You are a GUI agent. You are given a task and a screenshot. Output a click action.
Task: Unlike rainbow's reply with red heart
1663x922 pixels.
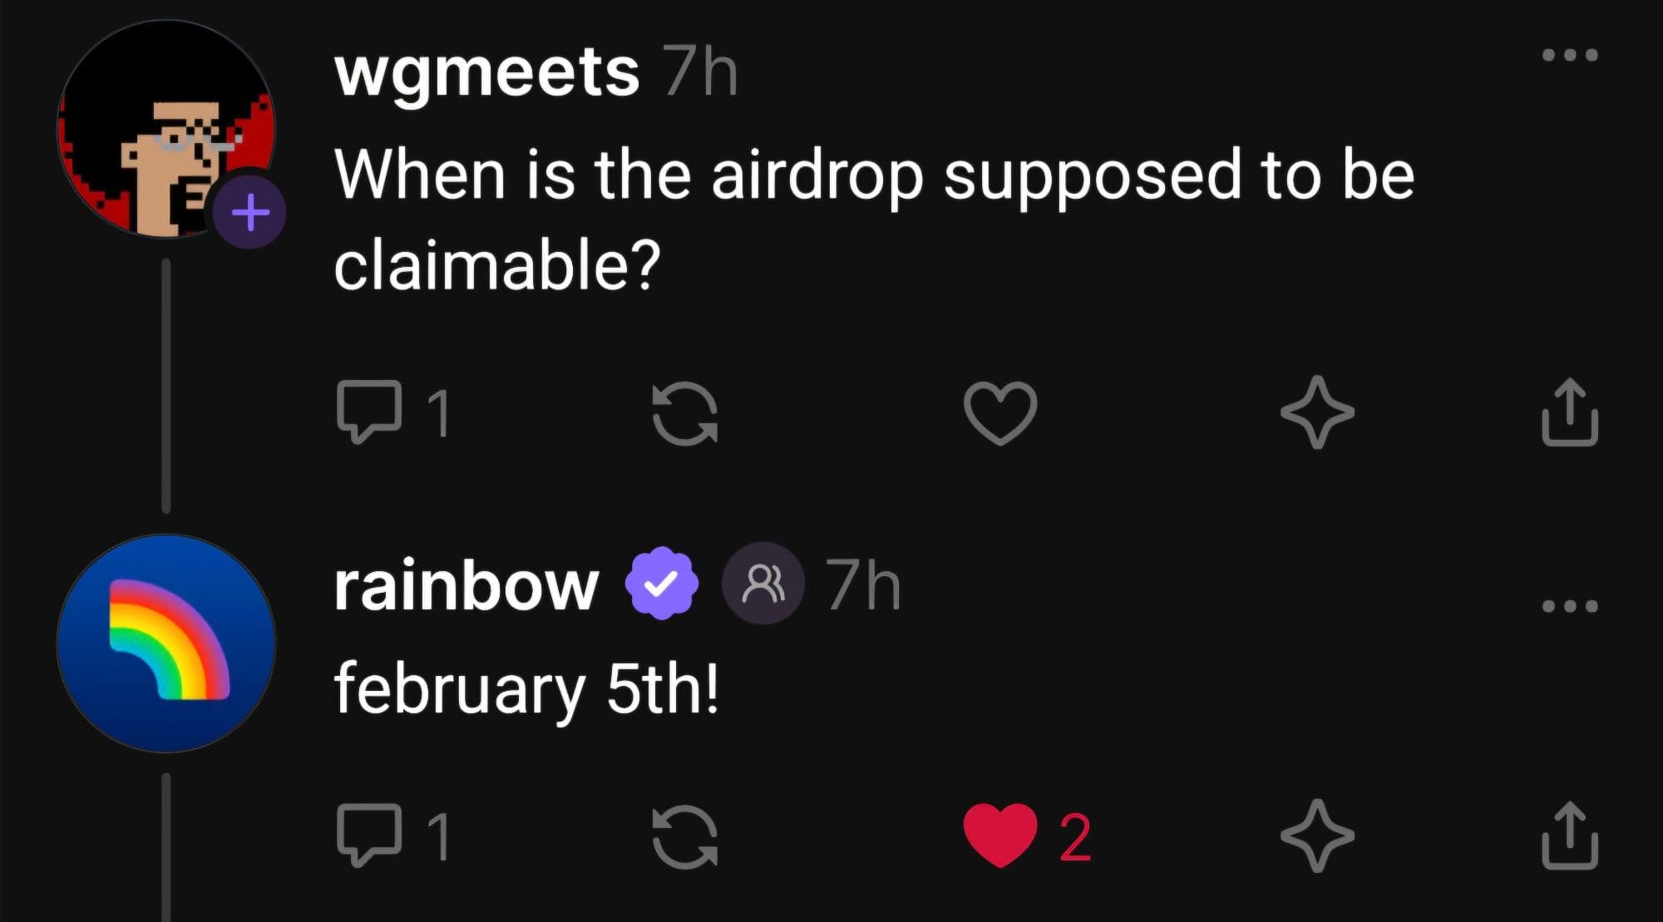[x=999, y=836]
